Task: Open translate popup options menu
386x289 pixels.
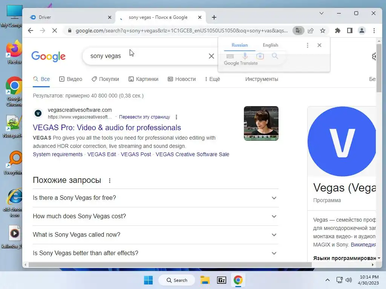Action: pyautogui.click(x=308, y=45)
